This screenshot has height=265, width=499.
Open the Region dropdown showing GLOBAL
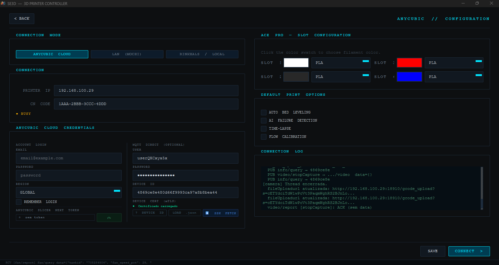click(x=69, y=193)
